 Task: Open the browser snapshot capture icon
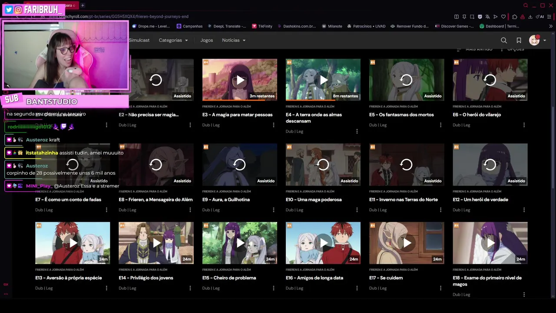pos(472,17)
